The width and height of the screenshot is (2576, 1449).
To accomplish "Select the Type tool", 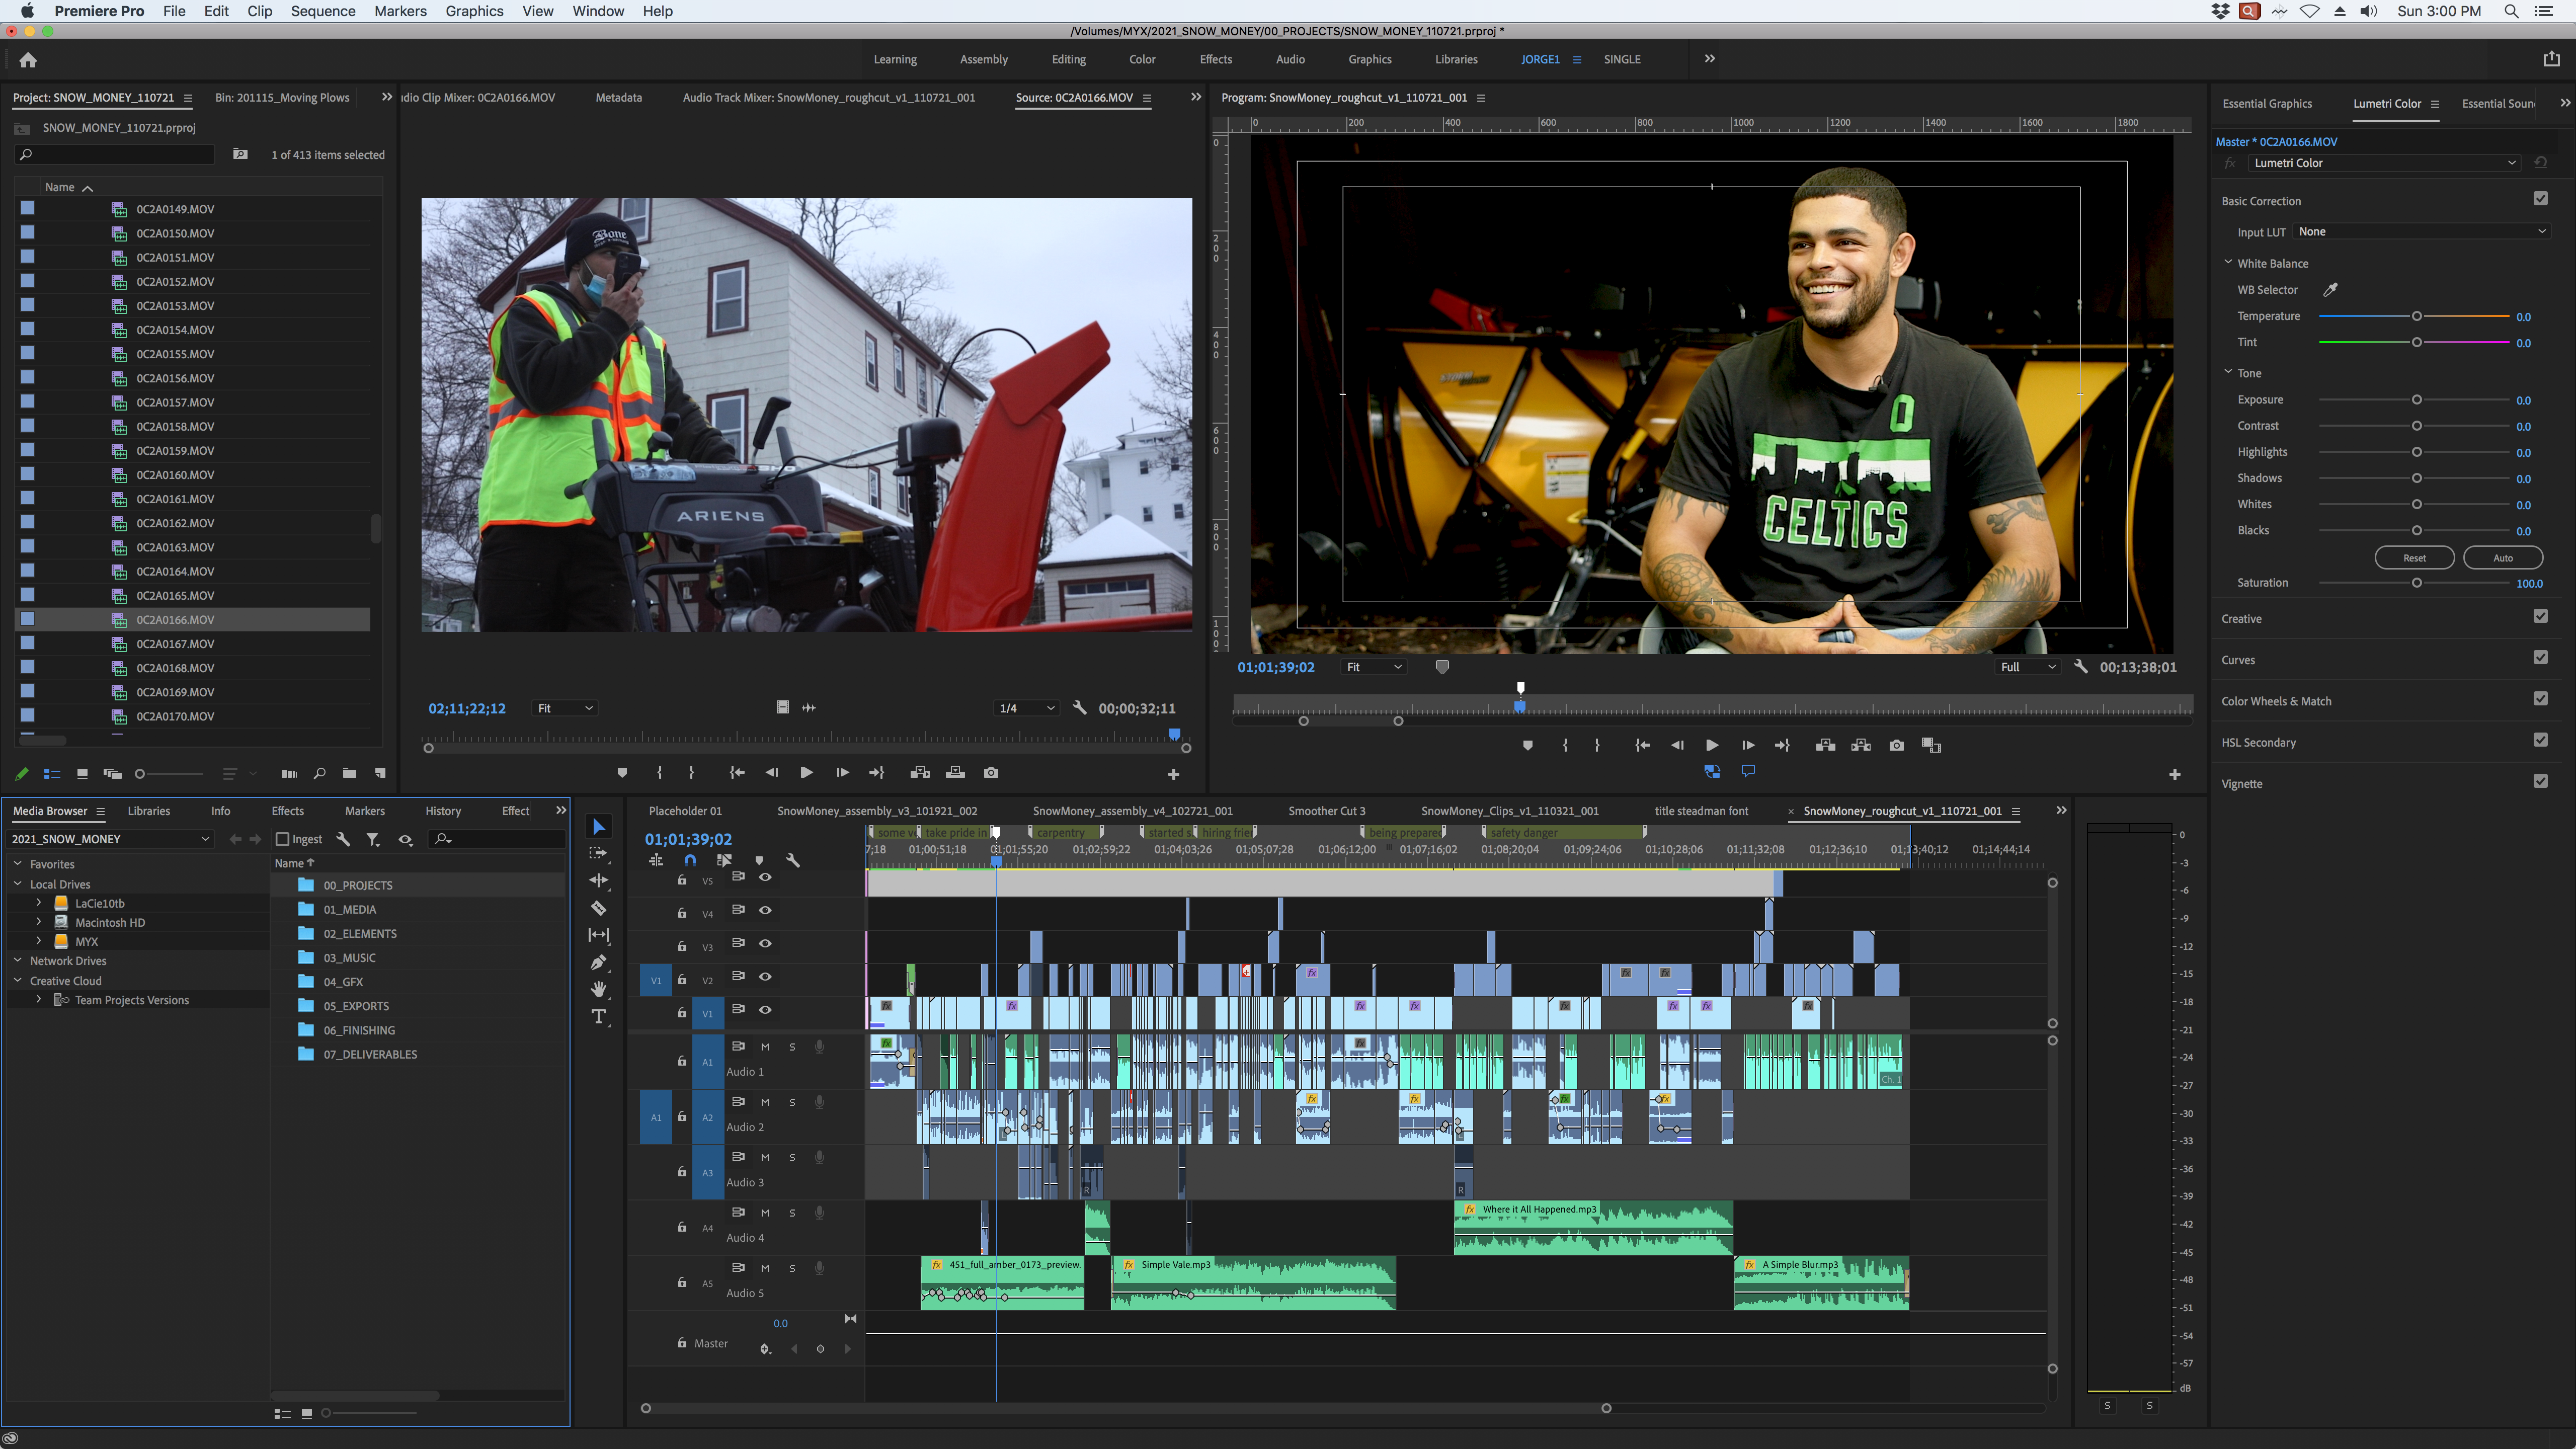I will [598, 1017].
